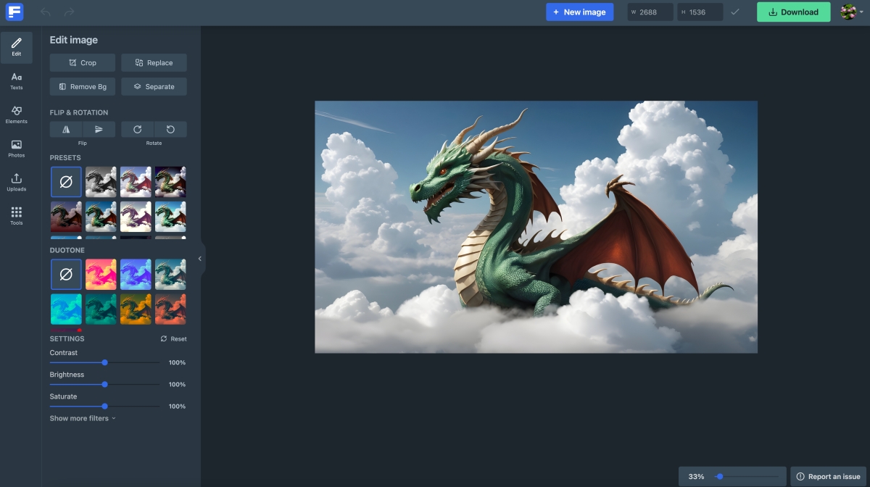Open the user profile avatar dropdown
The width and height of the screenshot is (870, 487).
[850, 12]
